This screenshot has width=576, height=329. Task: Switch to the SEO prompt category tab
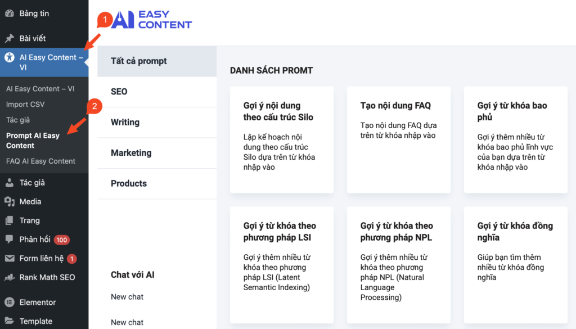coord(120,91)
